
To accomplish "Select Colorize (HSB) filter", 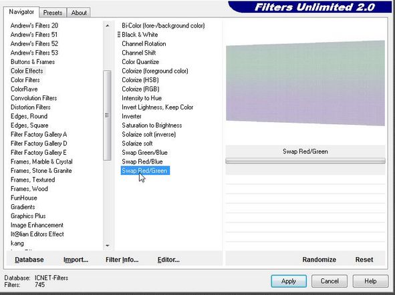I will tap(140, 80).
